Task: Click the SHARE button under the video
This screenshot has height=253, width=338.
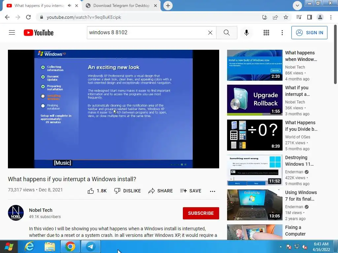Action: coord(161,191)
